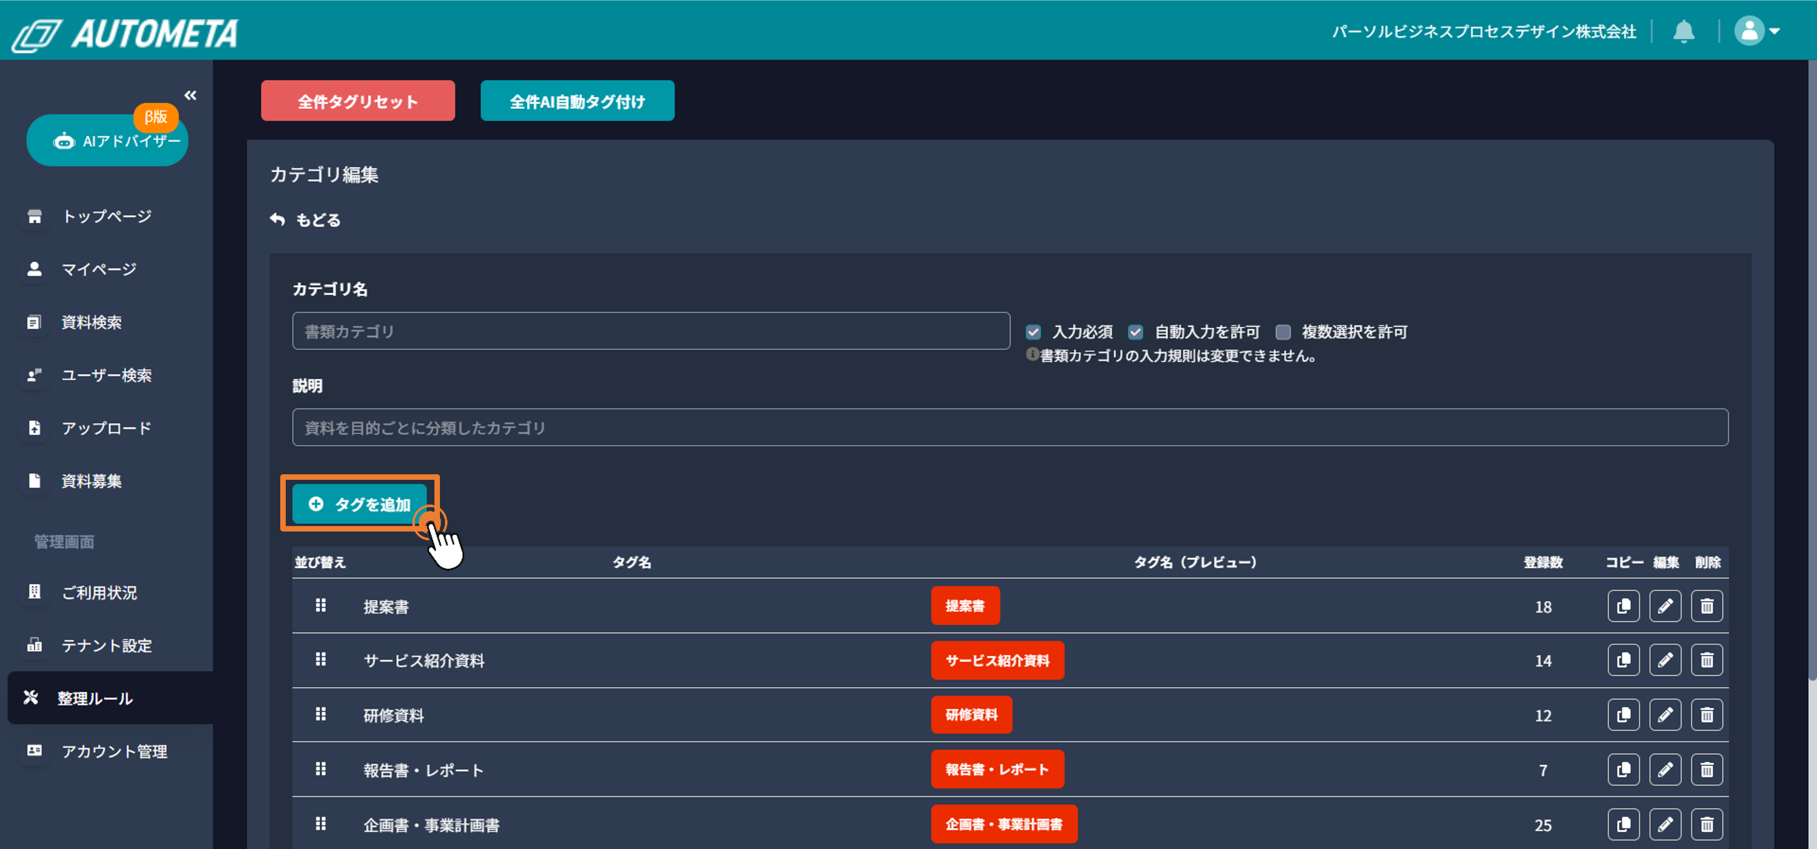Click the カテゴリ名 input field
Image resolution: width=1817 pixels, height=849 pixels.
(x=651, y=331)
